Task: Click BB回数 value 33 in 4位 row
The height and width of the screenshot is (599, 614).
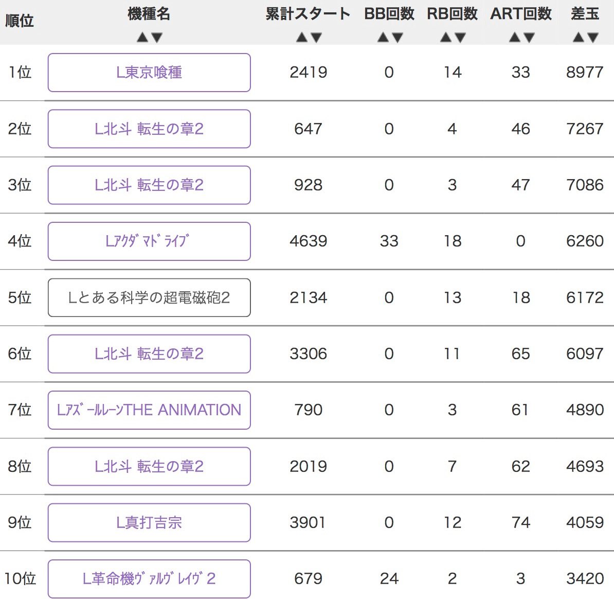Action: pos(389,241)
